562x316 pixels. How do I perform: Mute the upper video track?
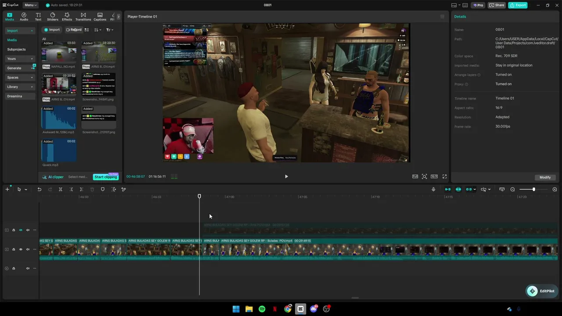[28, 230]
